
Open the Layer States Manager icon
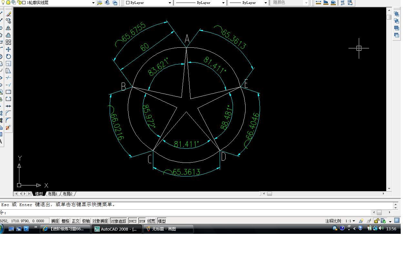pos(115,3)
